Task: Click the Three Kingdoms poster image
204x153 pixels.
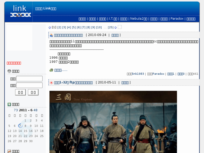Action: tap(113, 122)
